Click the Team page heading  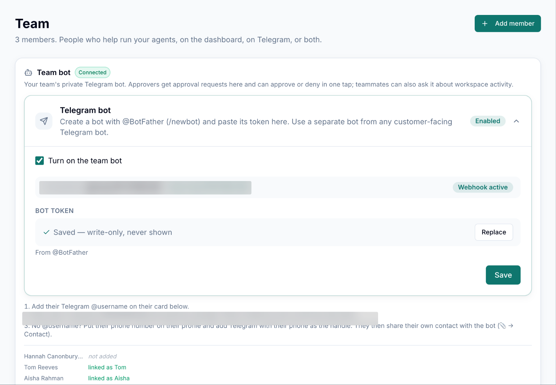[x=32, y=24]
